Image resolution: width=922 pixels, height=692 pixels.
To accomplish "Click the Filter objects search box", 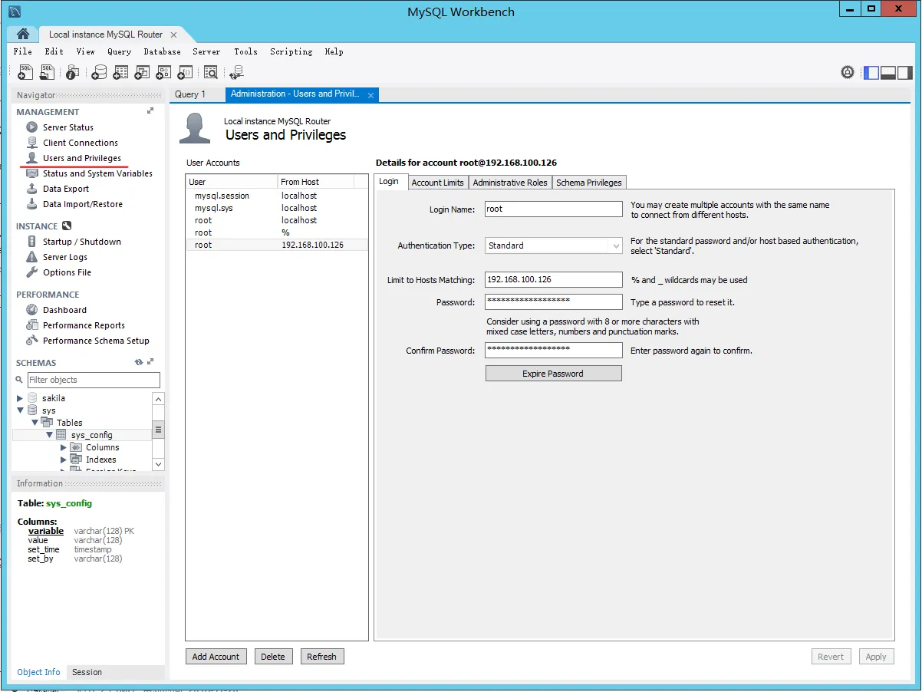I will pos(94,380).
